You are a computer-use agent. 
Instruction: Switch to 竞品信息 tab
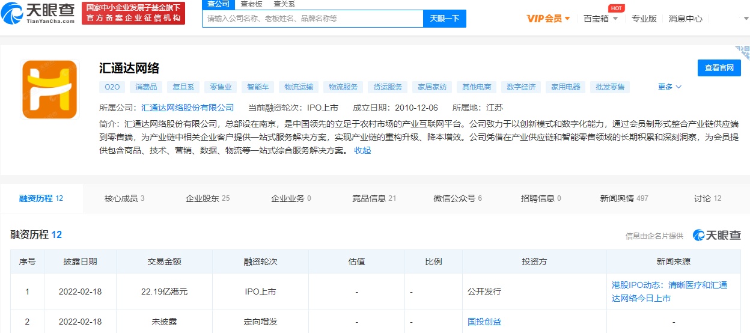(374, 198)
